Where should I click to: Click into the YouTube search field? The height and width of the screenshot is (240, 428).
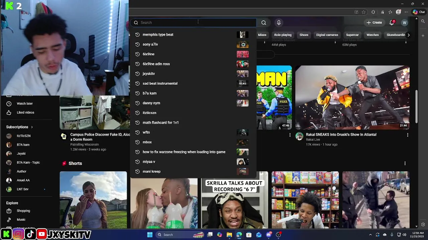pyautogui.click(x=193, y=23)
